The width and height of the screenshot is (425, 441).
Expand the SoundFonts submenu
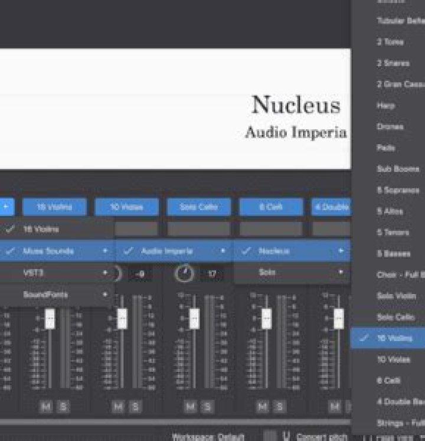[x=56, y=295]
